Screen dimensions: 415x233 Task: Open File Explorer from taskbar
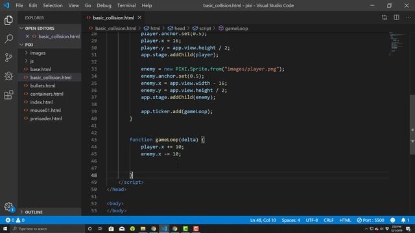tap(143, 228)
